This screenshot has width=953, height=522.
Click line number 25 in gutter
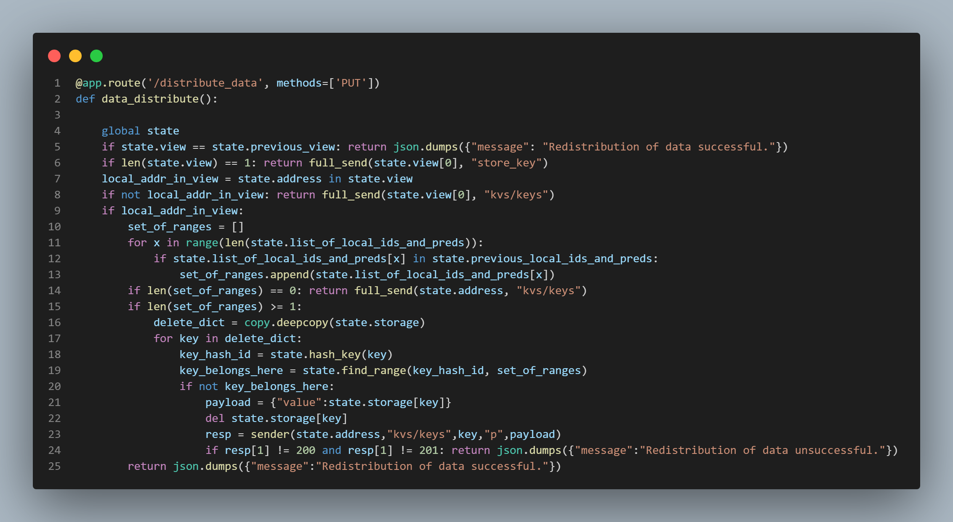pyautogui.click(x=54, y=466)
